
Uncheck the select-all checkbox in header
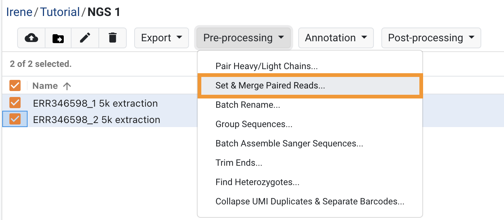point(15,85)
